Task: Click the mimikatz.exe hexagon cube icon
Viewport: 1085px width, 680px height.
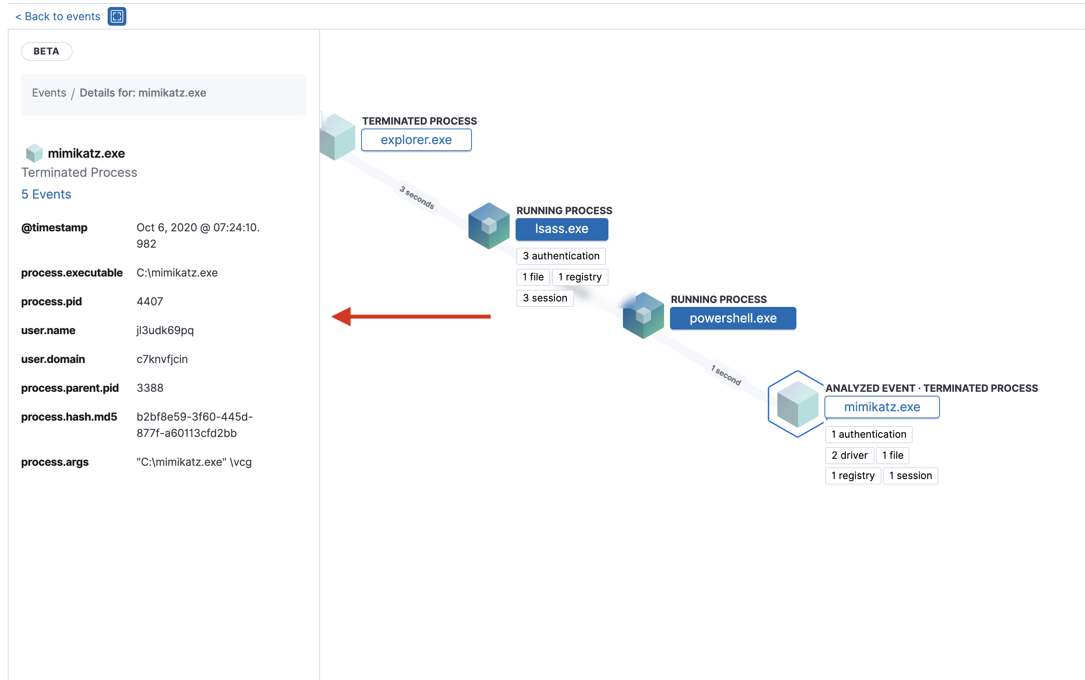Action: [797, 403]
